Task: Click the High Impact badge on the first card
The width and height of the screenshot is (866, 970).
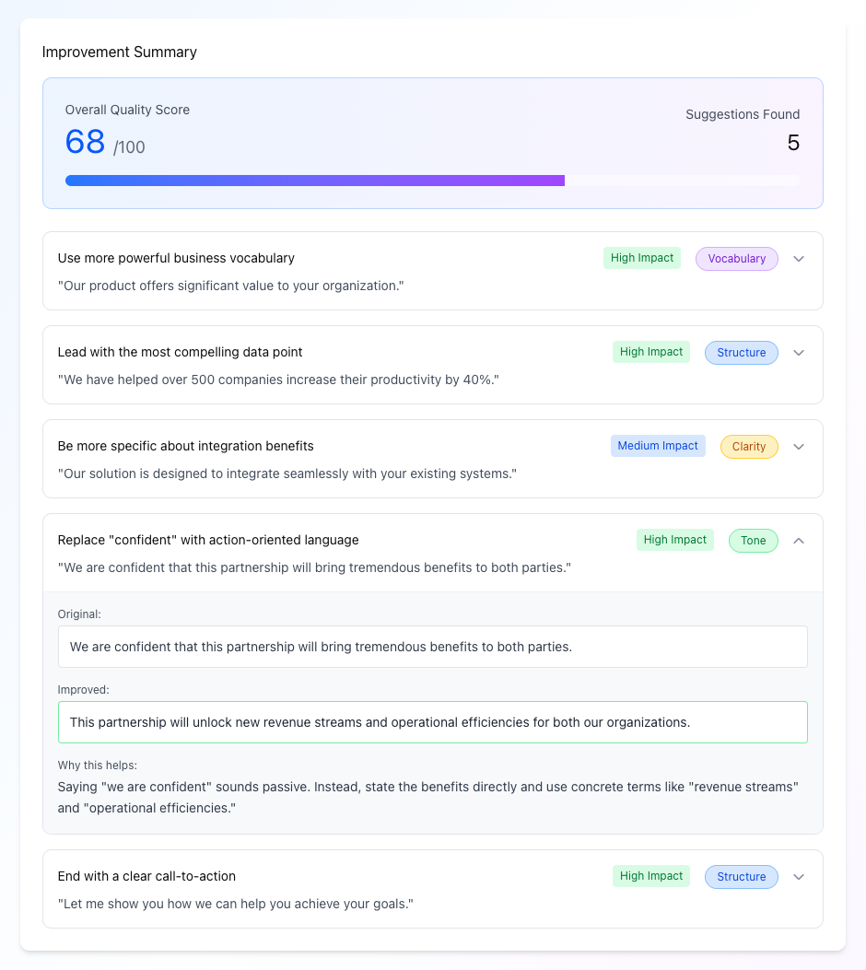Action: [x=642, y=258]
